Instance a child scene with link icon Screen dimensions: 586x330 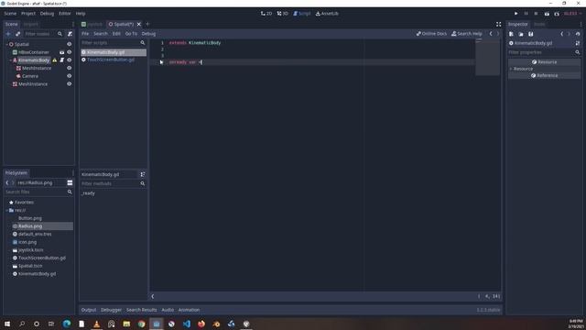pyautogui.click(x=17, y=34)
